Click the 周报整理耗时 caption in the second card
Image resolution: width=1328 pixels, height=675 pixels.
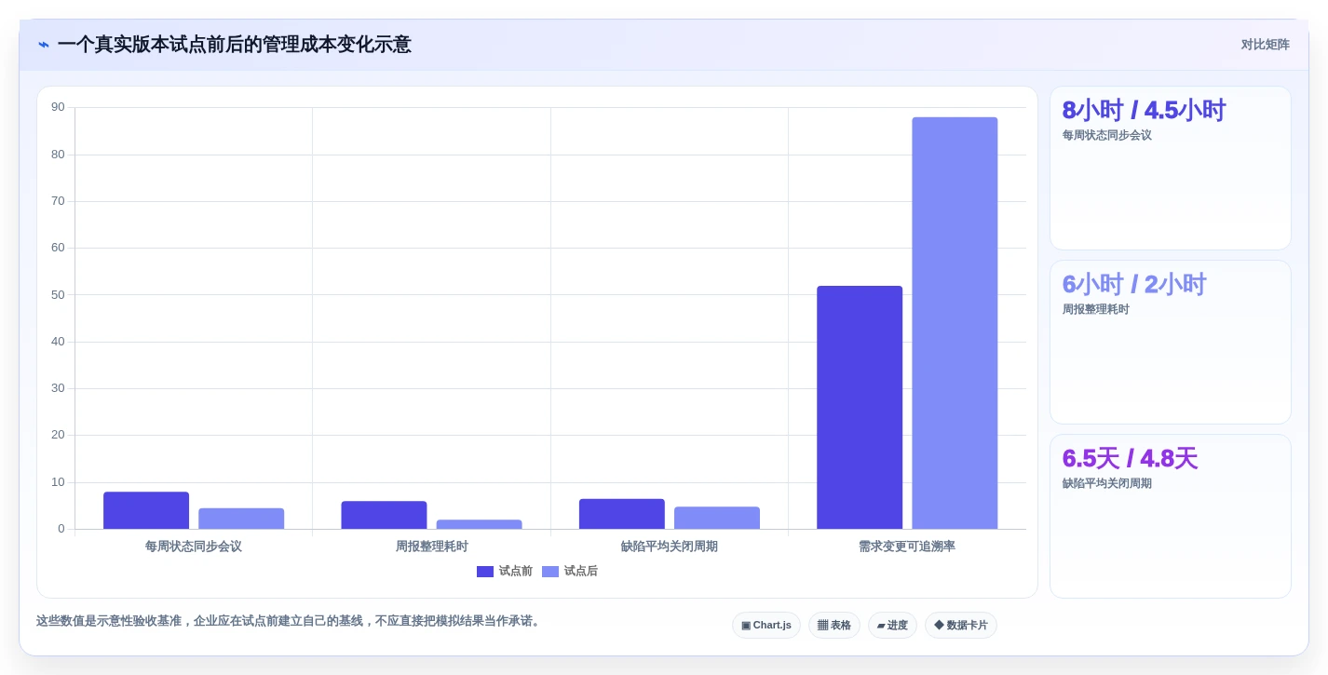(1096, 309)
